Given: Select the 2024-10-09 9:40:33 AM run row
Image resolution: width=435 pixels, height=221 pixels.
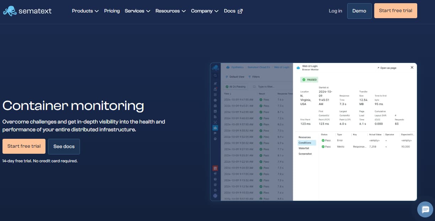Looking at the screenshot, I should point(257,119).
